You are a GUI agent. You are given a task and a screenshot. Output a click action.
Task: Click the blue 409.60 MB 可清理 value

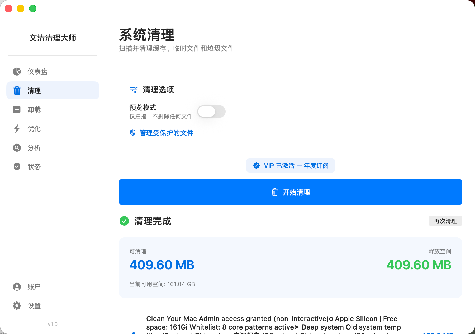coord(162,265)
